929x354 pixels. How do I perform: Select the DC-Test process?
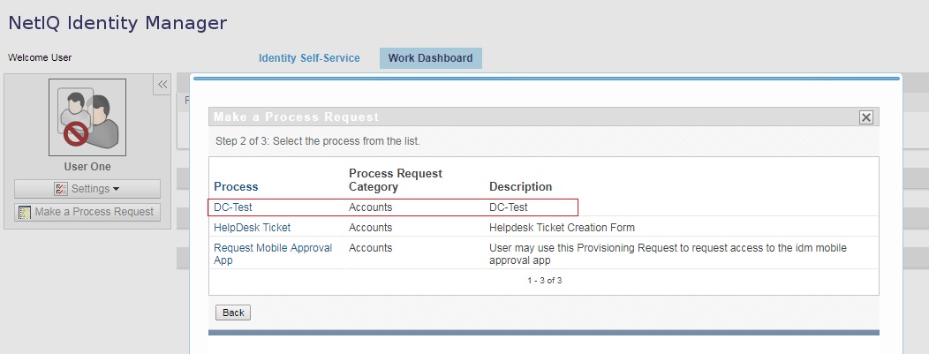[233, 207]
